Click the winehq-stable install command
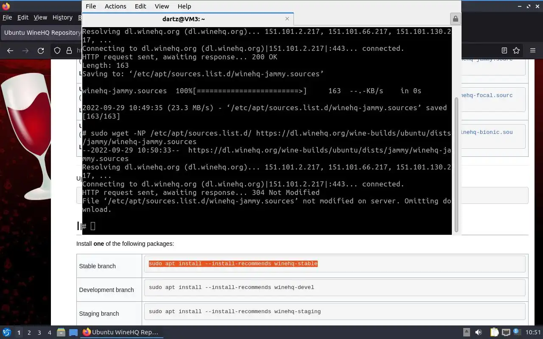543x339 pixels. coord(233,264)
